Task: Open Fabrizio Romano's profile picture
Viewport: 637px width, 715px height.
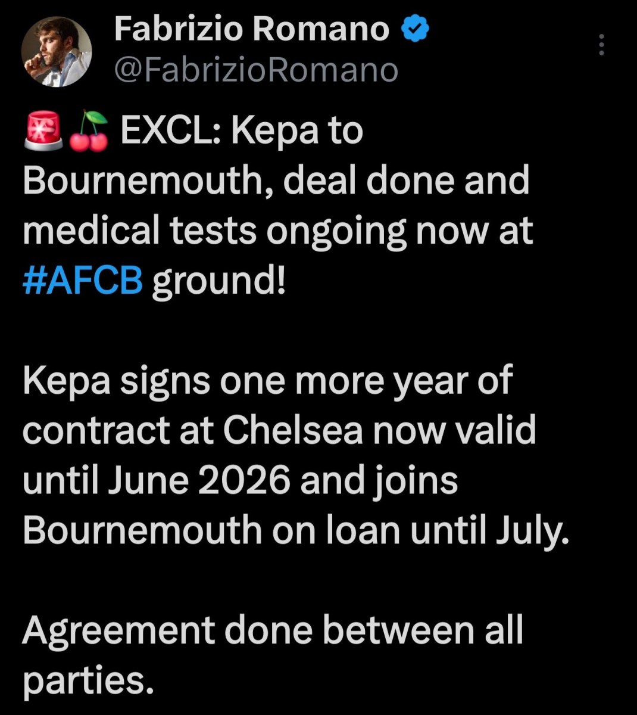Action: point(57,51)
